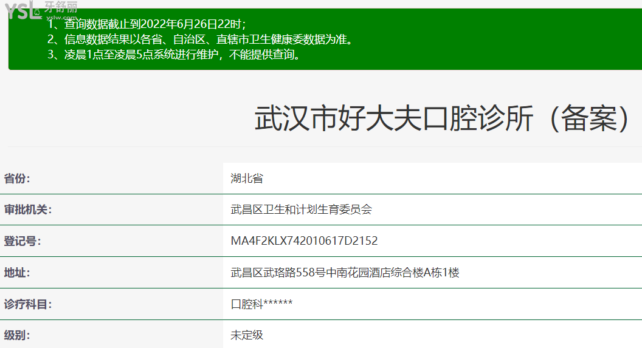Image resolution: width=642 pixels, height=348 pixels.
Task: Select registration number MA4F2KLX742010617D2152
Action: [x=304, y=241]
